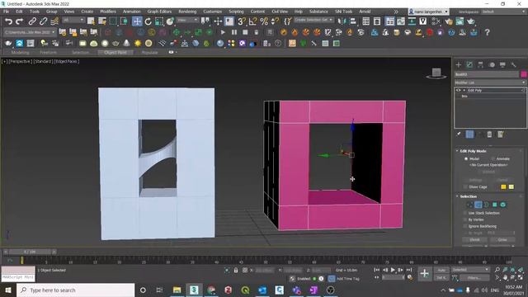Toggle Edit Poly modifier eye visibility
528x297 pixels.
pos(458,90)
